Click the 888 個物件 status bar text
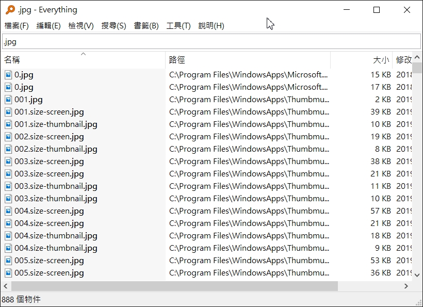423x307 pixels. (21, 299)
